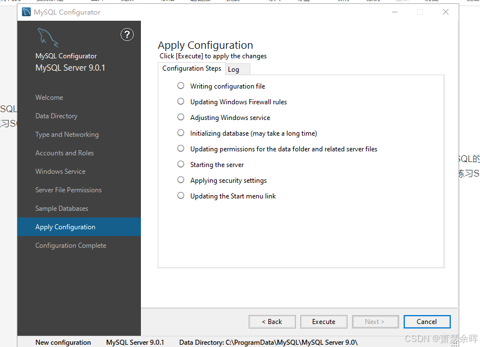The width and height of the screenshot is (480, 347).
Task: Close the MySQL Configurator window
Action: [446, 12]
